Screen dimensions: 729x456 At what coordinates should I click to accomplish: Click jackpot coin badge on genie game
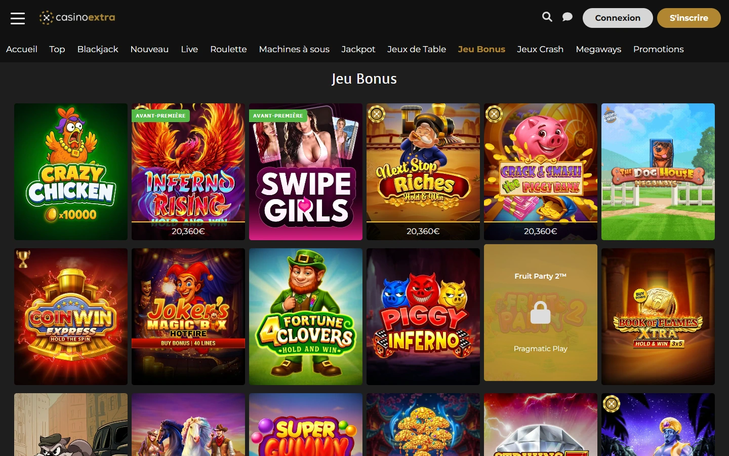coord(612,404)
